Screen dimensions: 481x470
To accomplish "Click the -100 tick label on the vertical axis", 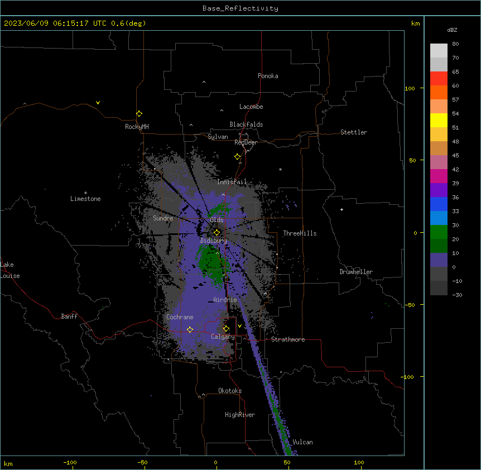I will (408, 377).
